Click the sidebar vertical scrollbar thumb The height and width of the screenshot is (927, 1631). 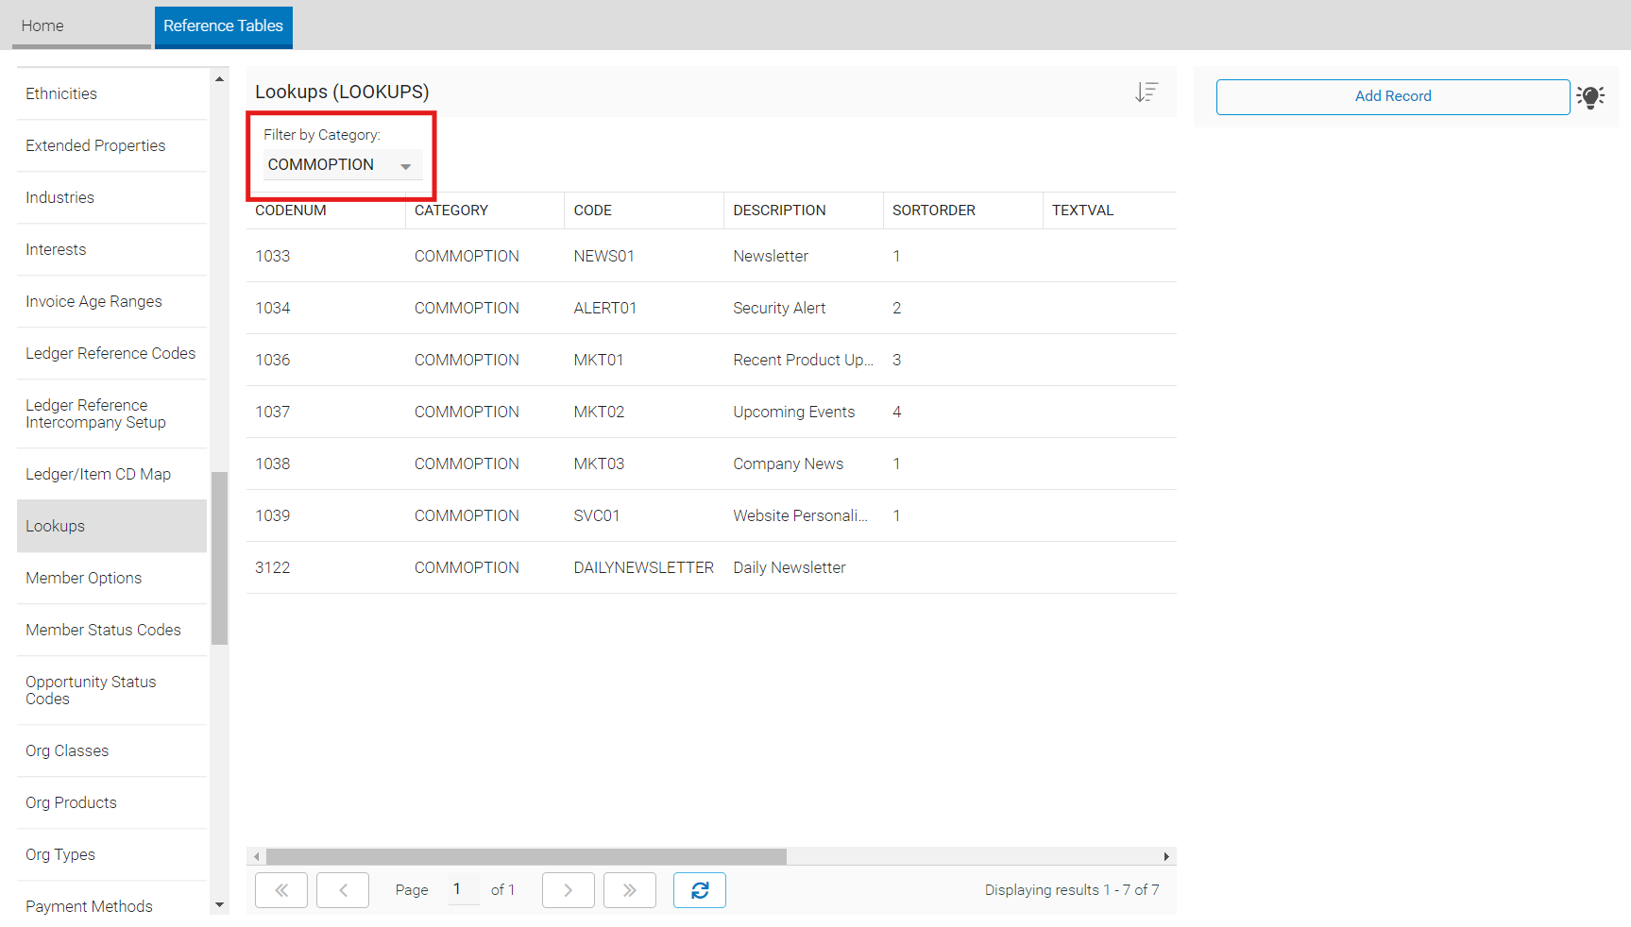click(x=220, y=558)
